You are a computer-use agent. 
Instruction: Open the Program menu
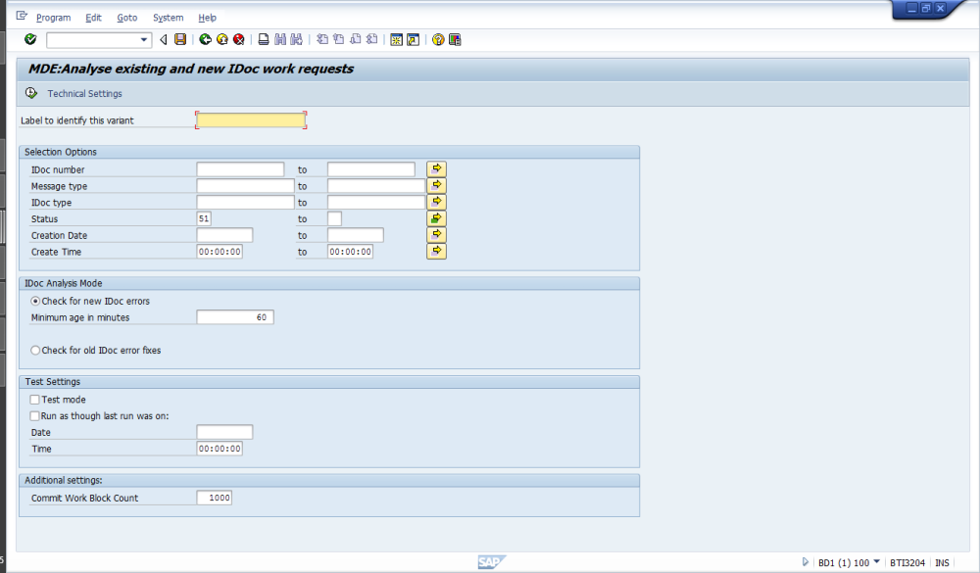click(x=53, y=18)
